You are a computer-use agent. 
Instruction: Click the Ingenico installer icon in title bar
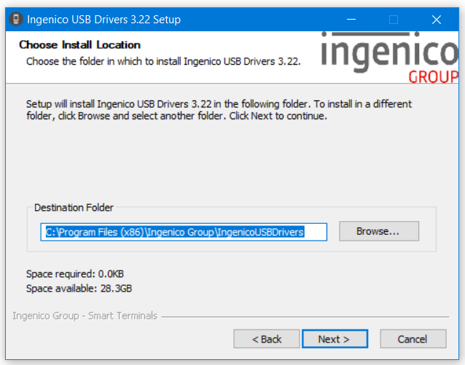16,19
